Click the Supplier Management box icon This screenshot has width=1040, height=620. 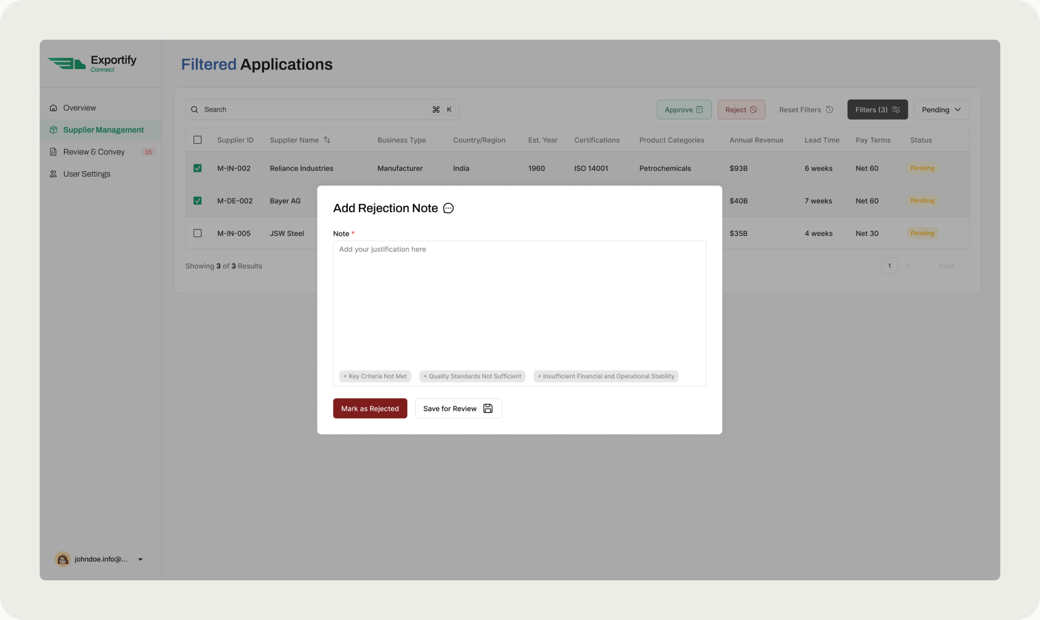(53, 129)
